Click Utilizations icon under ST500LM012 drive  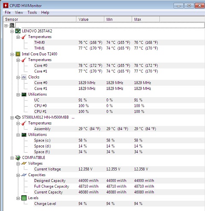[24, 135]
